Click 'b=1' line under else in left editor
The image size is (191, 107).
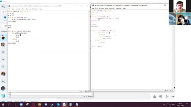click(x=17, y=41)
